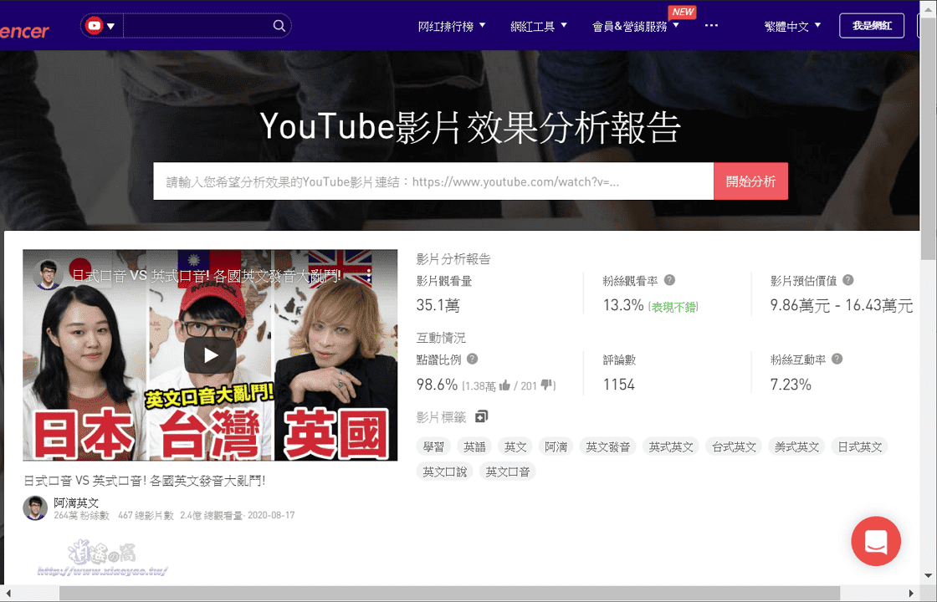Select the 台式英文 tag
937x602 pixels.
coord(734,446)
